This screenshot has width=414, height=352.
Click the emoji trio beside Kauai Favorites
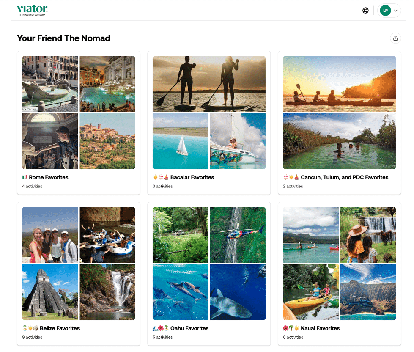tap(291, 328)
